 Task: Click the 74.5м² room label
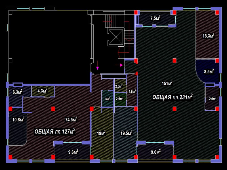pyautogui.click(x=71, y=120)
